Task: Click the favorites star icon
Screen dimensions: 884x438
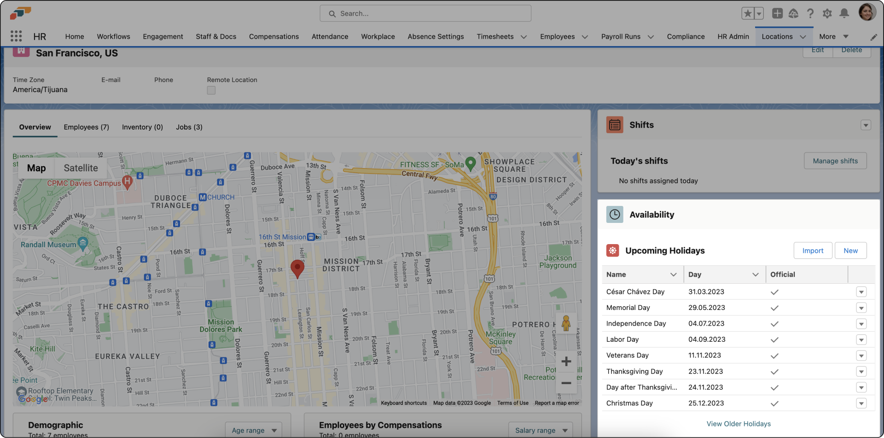Action: click(748, 13)
